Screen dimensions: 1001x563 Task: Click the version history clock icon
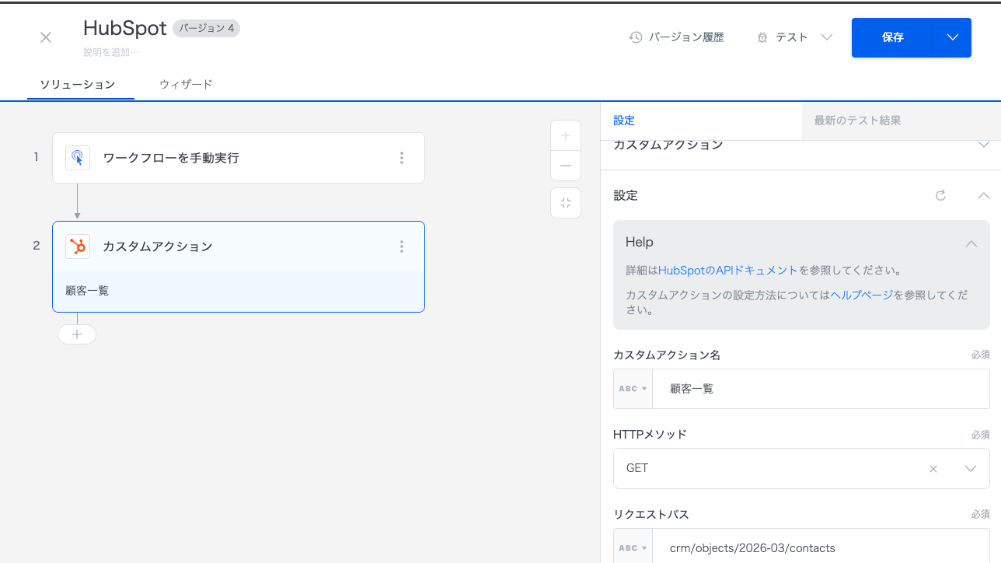coord(636,37)
